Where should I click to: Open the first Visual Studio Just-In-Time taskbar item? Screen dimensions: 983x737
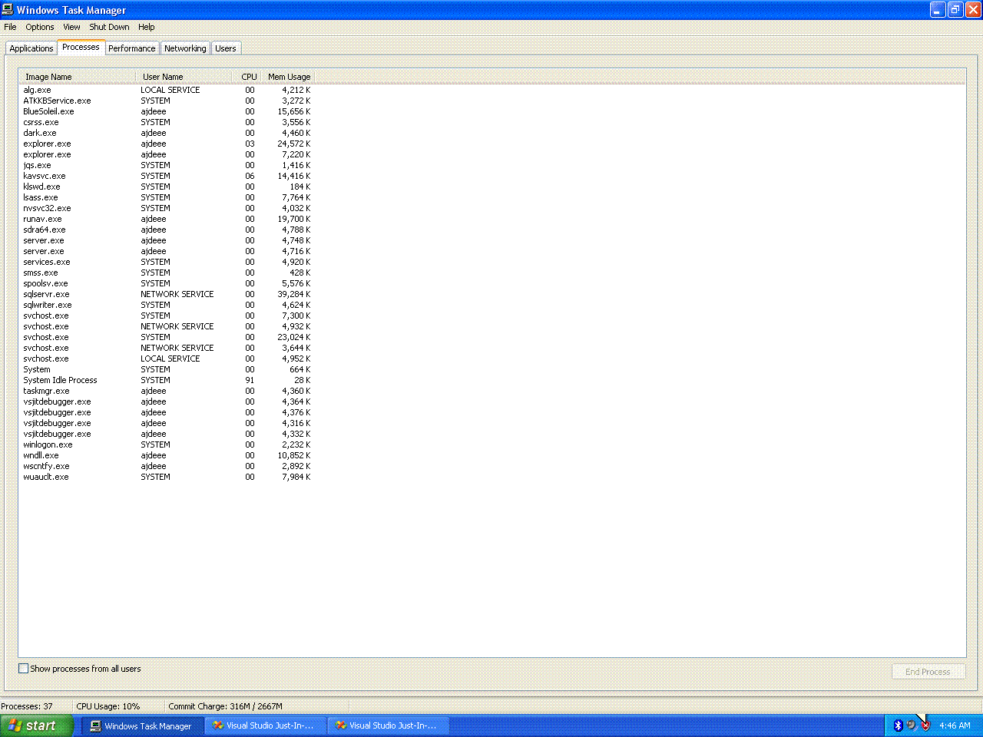266,725
